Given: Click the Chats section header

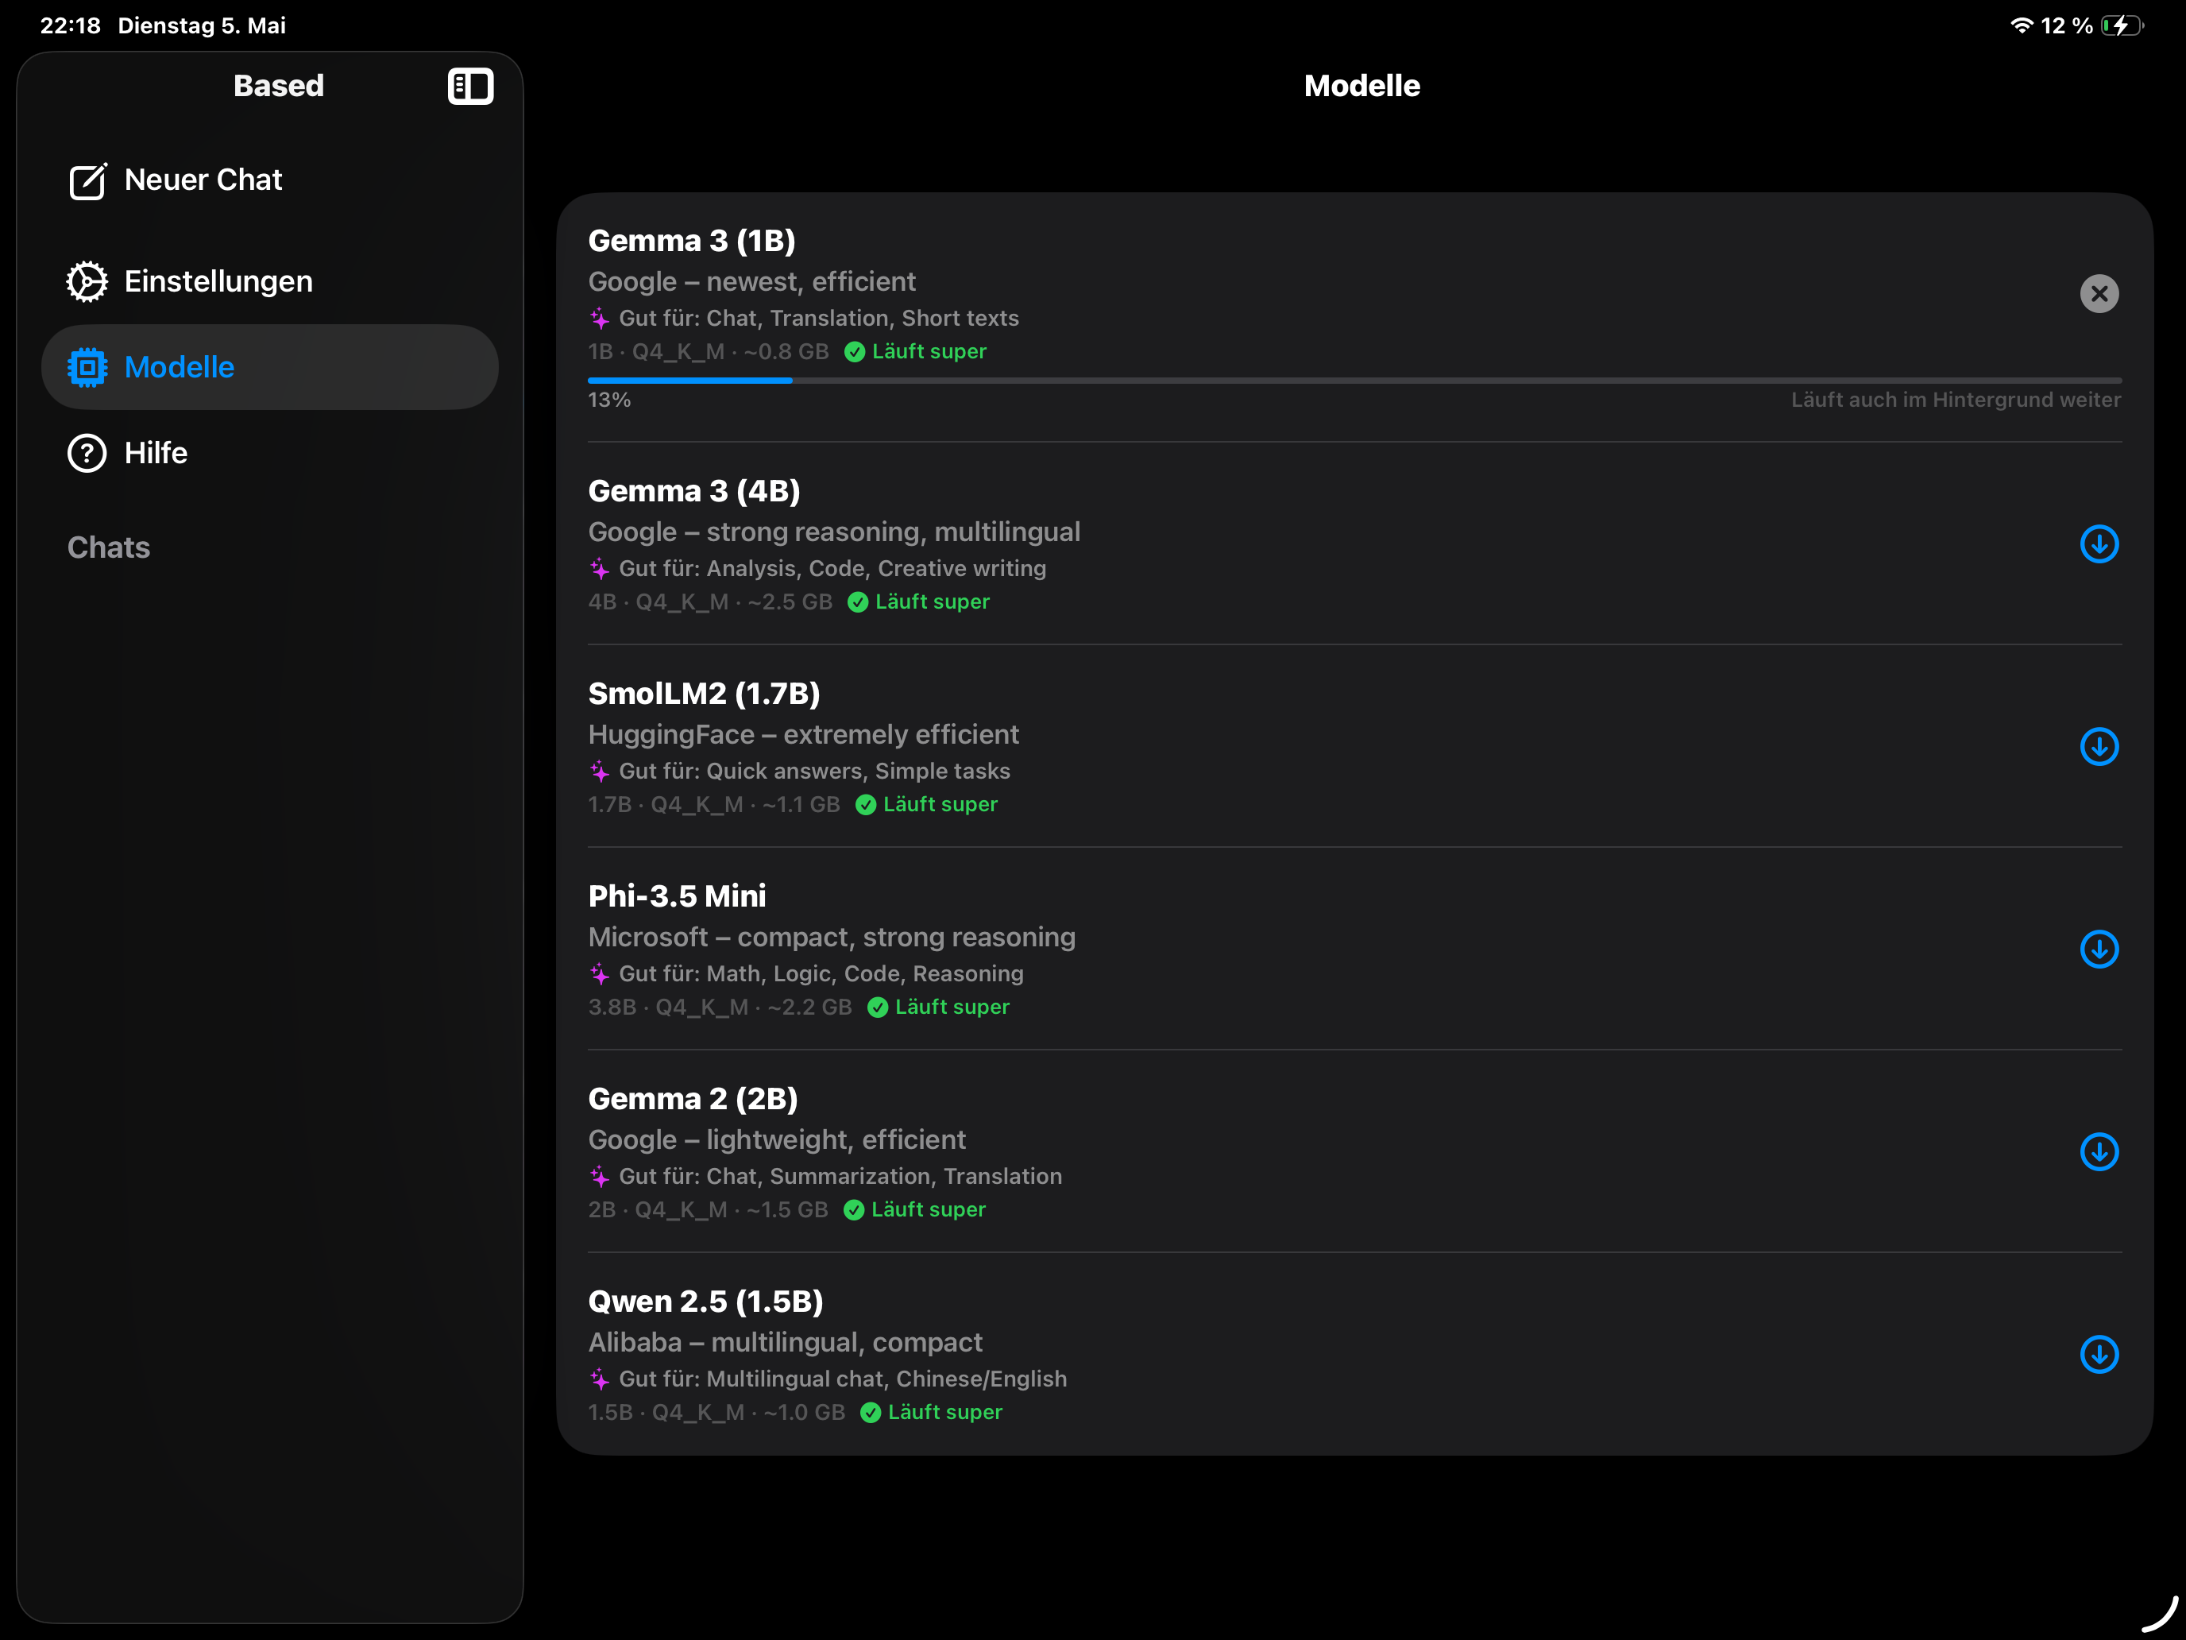Looking at the screenshot, I should point(109,547).
